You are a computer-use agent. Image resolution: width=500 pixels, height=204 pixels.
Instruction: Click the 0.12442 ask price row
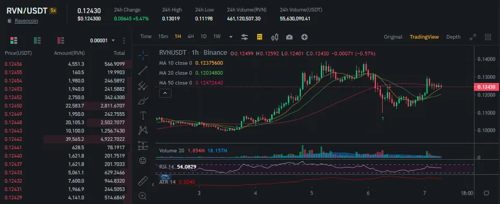coord(66,139)
